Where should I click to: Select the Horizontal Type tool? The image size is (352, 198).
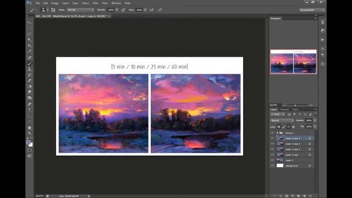coord(29,110)
